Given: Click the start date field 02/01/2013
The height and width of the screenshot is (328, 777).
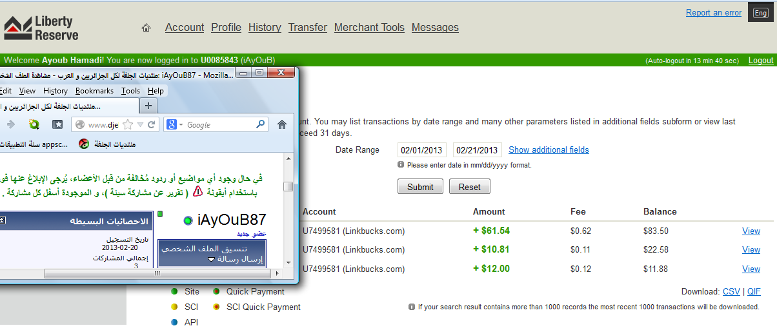Looking at the screenshot, I should [x=422, y=150].
